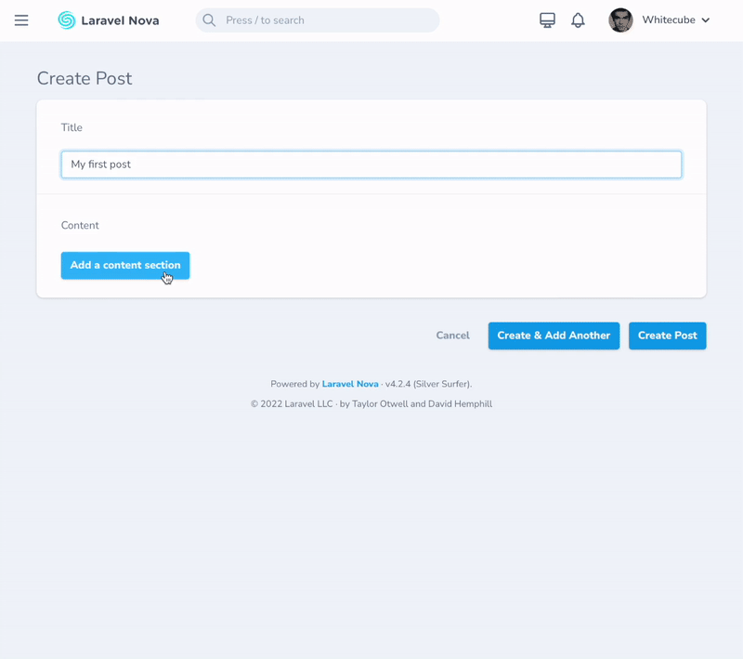Click the bell icon in the top bar
The height and width of the screenshot is (659, 743).
click(x=578, y=20)
